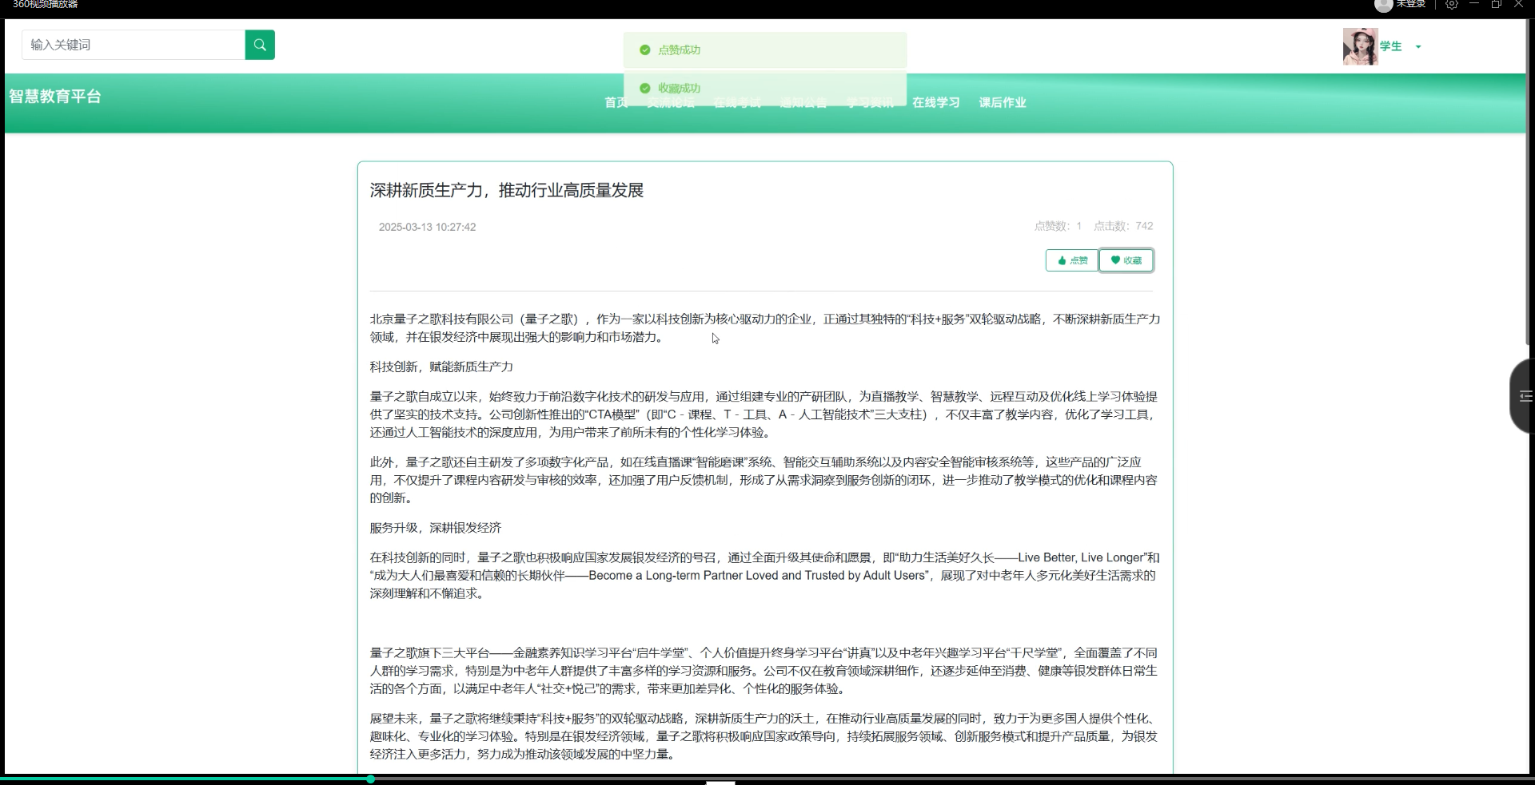Viewport: 1535px width, 785px height.
Task: Open the 在线学习 nav item
Action: tap(936, 102)
